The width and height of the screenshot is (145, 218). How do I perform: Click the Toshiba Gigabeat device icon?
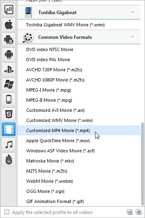coord(28,13)
